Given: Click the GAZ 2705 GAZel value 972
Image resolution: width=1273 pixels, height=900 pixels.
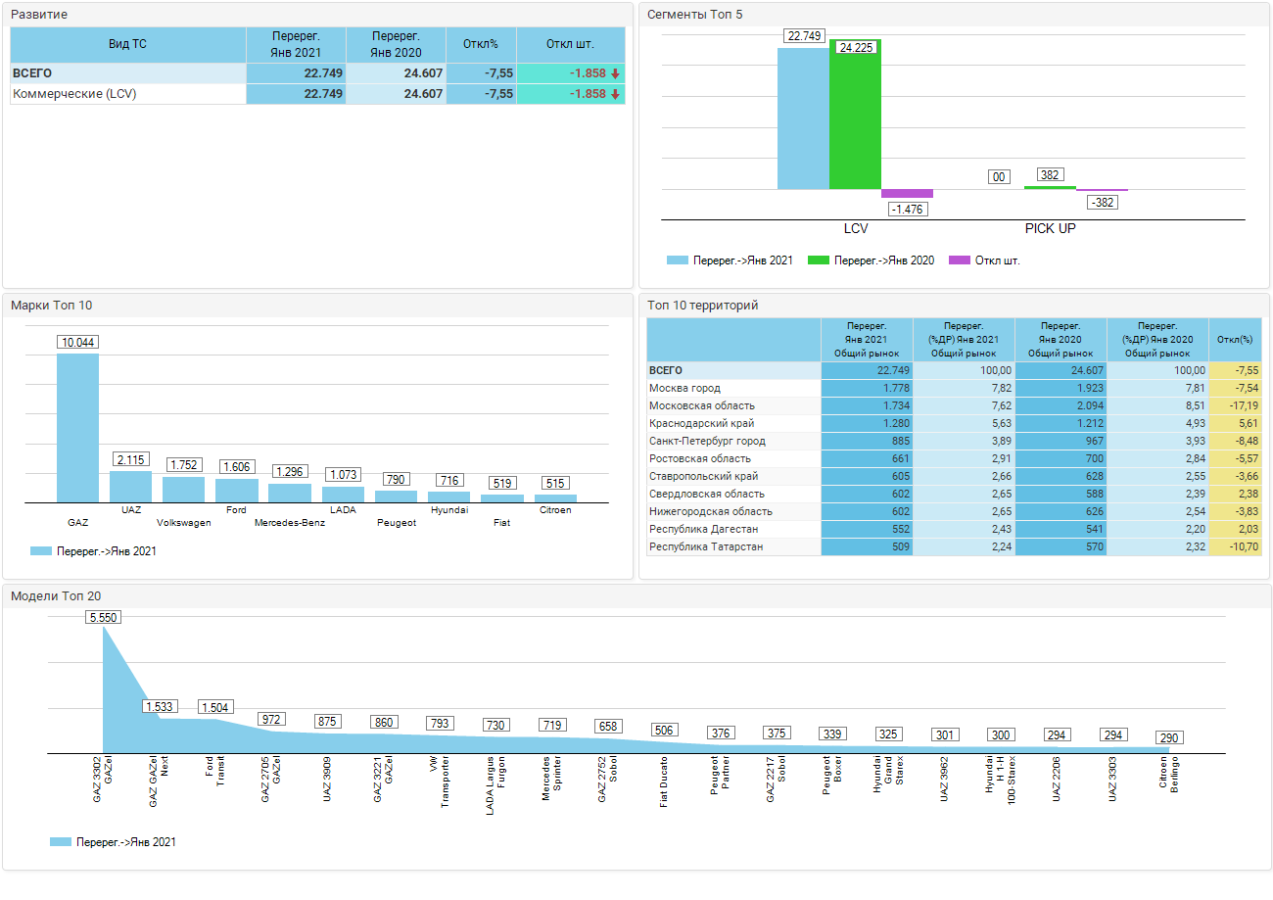Looking at the screenshot, I should pos(271,720).
